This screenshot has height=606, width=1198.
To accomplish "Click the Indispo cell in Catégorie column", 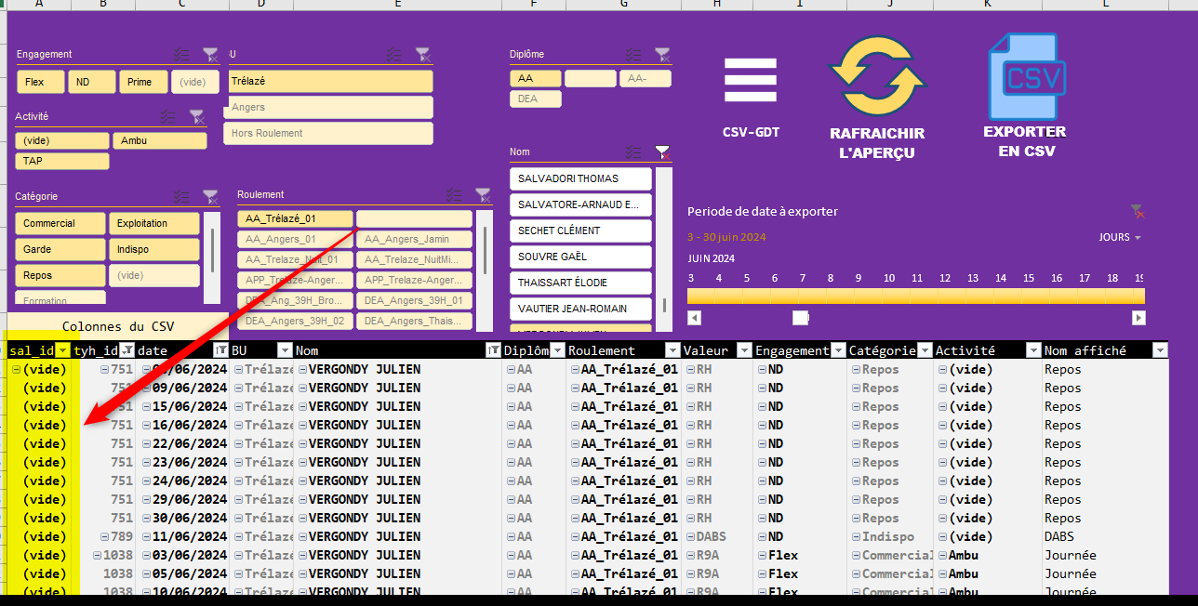I will coord(890,536).
